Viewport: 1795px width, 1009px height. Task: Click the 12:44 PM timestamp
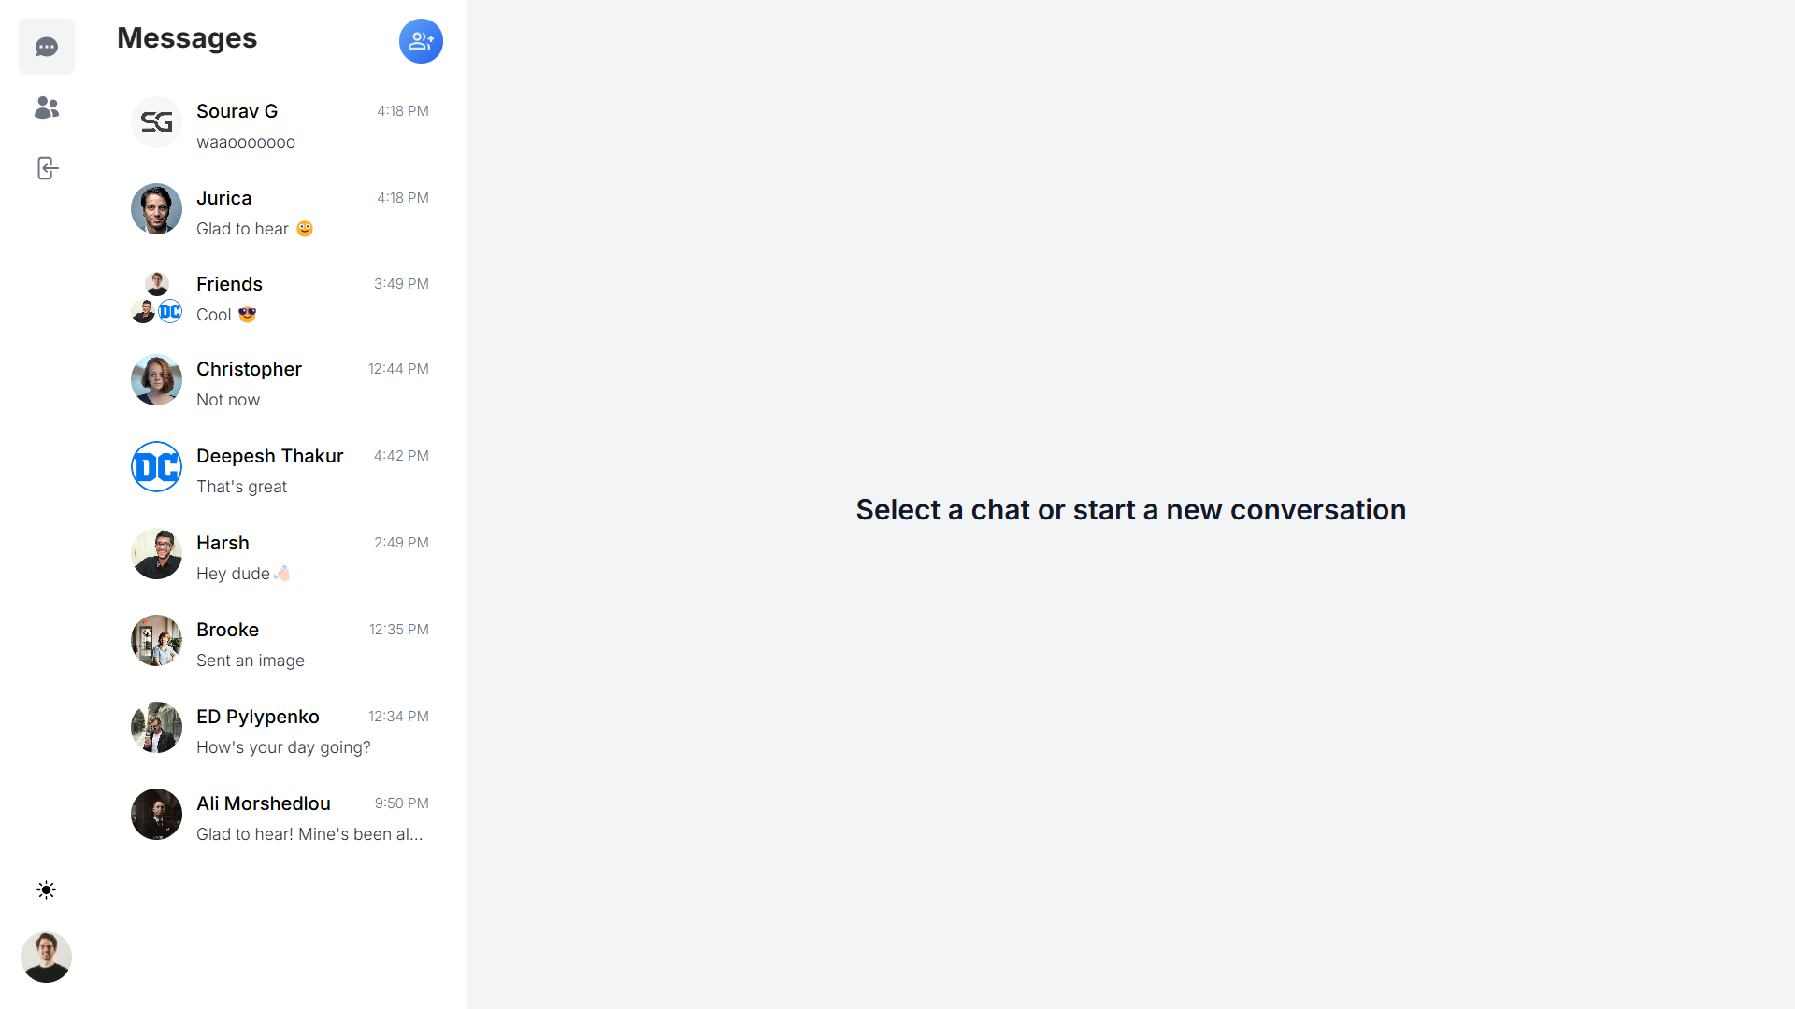click(398, 369)
